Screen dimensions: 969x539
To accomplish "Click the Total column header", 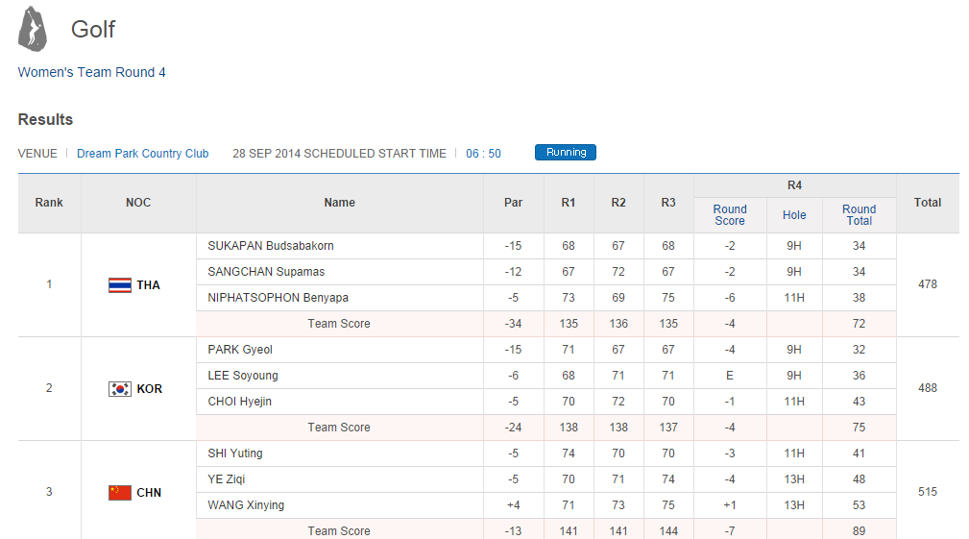I will click(927, 203).
